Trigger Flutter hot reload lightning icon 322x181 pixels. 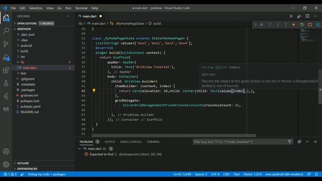tap(294, 25)
